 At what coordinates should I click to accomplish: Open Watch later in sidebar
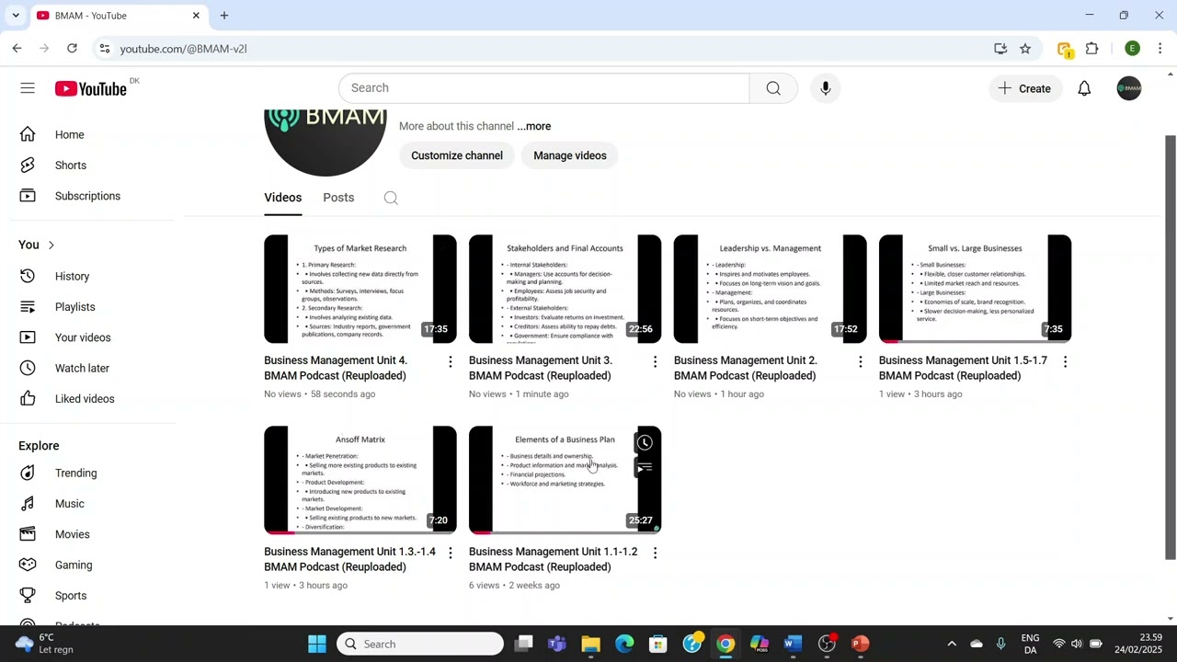82,368
